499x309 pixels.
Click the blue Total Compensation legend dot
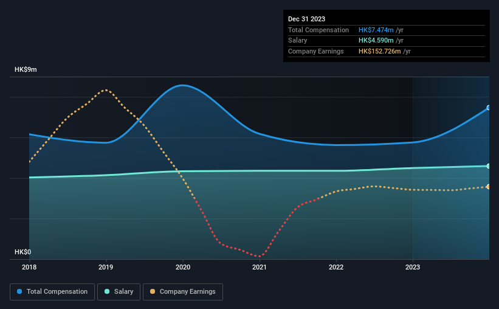19,291
